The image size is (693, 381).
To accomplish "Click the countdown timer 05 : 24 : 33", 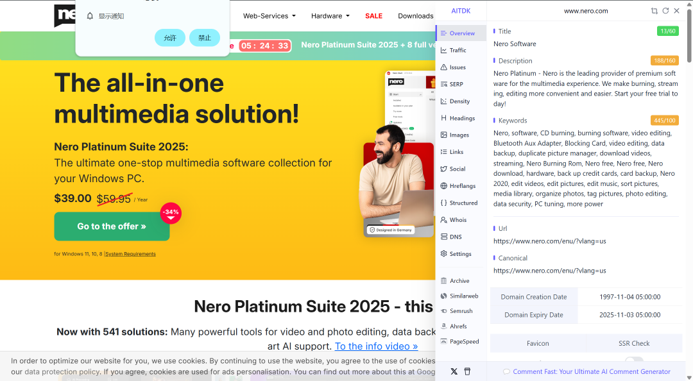I will point(265,46).
